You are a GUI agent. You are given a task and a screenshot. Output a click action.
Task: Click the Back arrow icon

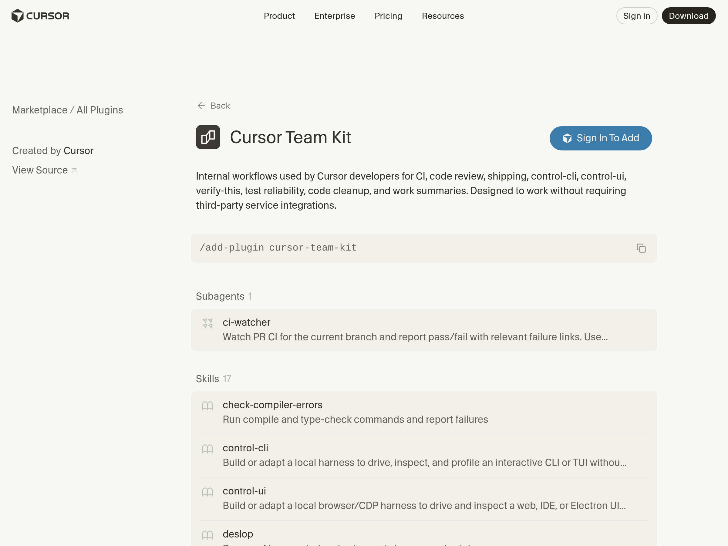[x=201, y=106]
